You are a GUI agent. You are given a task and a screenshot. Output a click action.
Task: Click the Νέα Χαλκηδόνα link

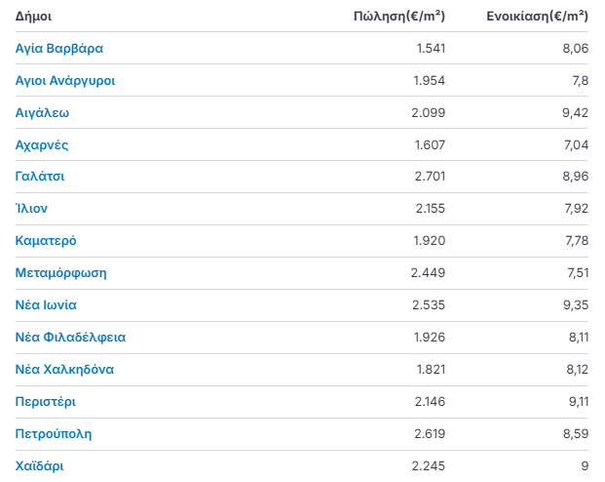click(x=65, y=370)
